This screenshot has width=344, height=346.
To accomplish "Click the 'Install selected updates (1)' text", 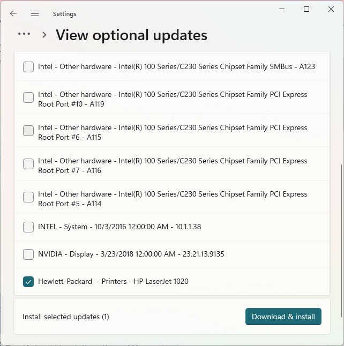I will pos(65,317).
